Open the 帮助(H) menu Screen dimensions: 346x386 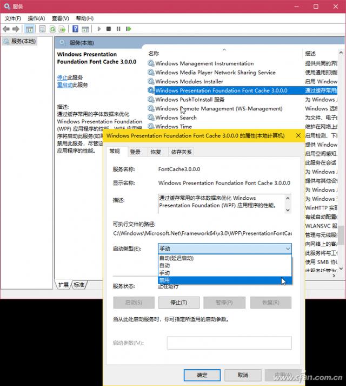click(x=84, y=18)
